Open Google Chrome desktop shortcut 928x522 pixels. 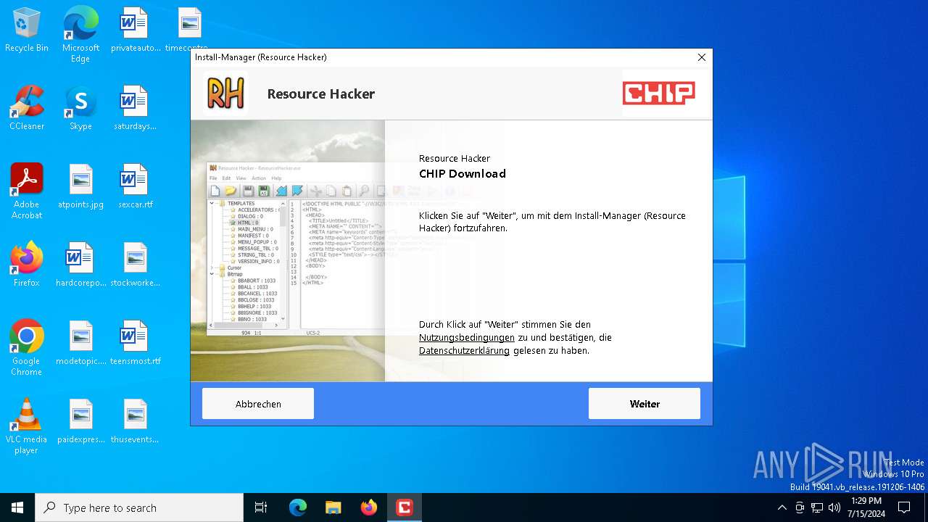pos(27,348)
